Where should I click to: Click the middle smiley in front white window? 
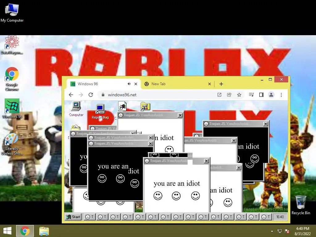click(176, 196)
